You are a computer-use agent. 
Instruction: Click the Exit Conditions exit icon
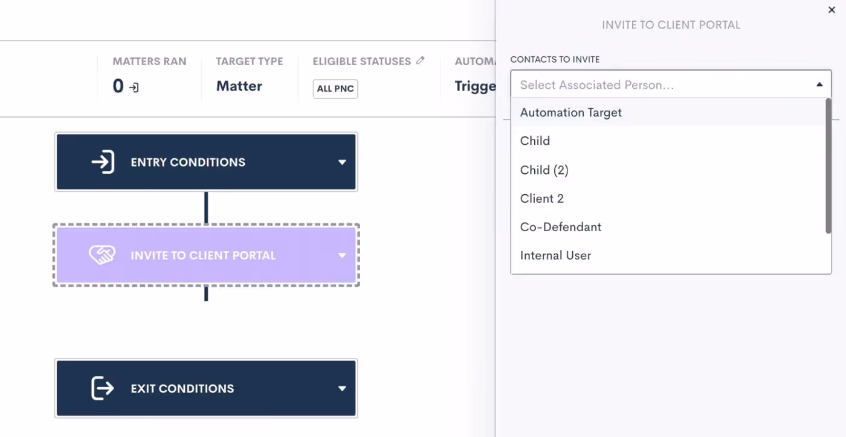coord(102,388)
